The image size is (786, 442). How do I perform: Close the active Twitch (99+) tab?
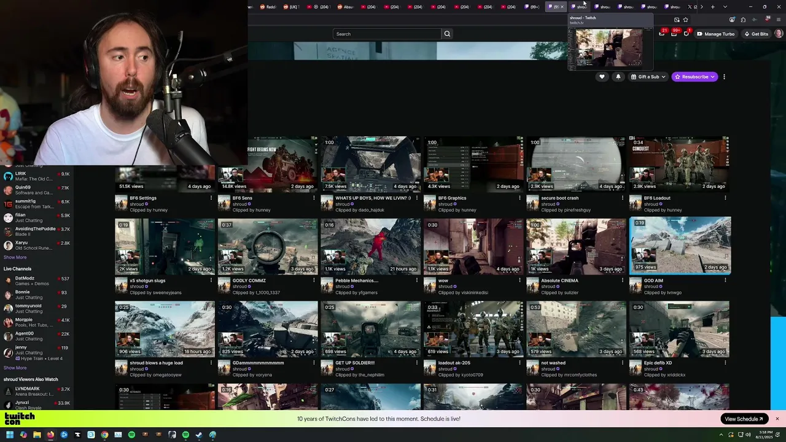tap(562, 7)
